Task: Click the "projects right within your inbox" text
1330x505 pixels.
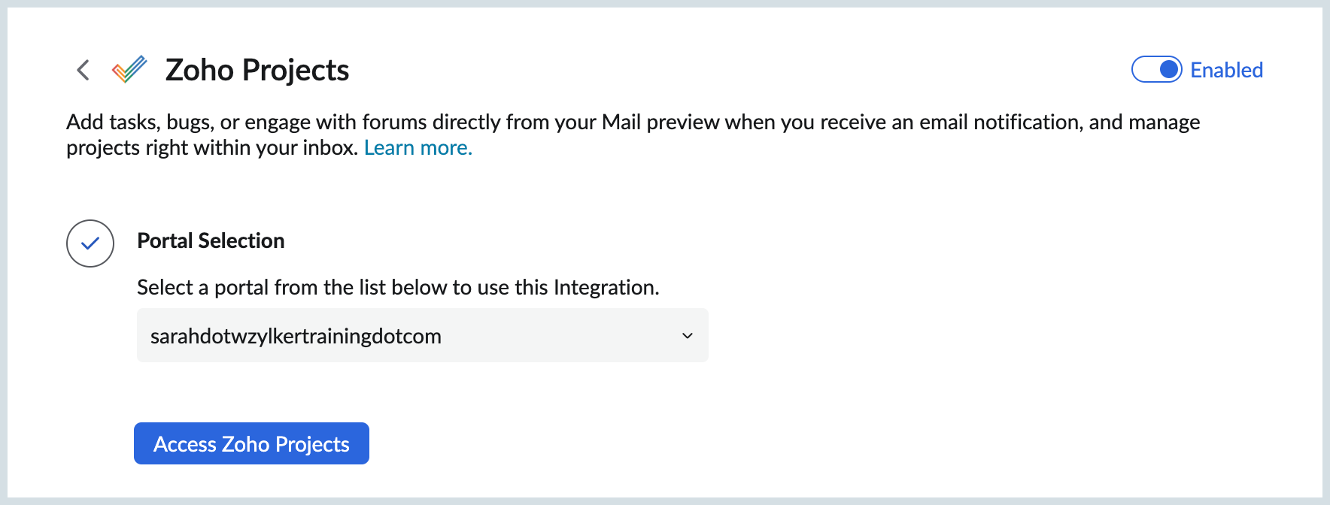Action: [211, 148]
